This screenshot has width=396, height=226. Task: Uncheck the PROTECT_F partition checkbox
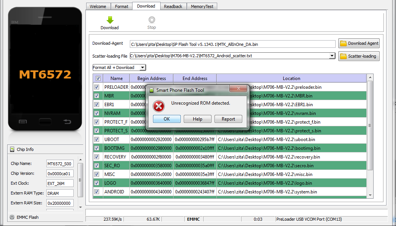coord(96,122)
